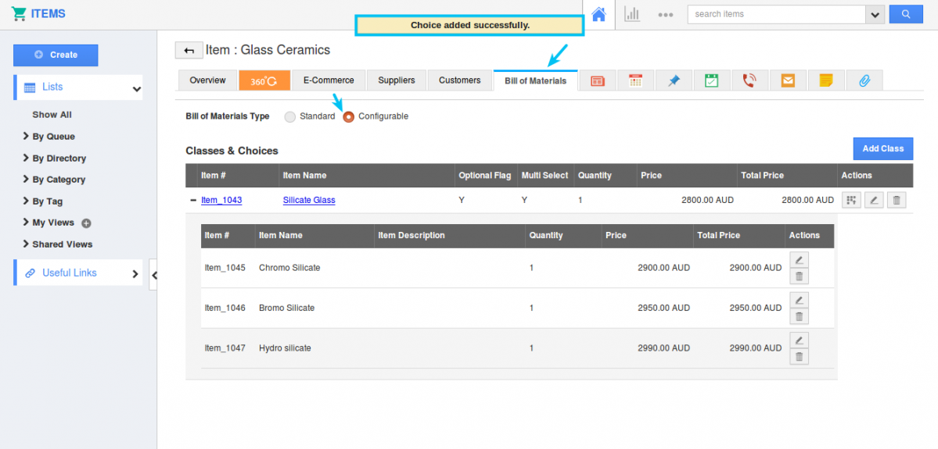Open the reports bar chart icon
The height and width of the screenshot is (449, 938).
[632, 14]
